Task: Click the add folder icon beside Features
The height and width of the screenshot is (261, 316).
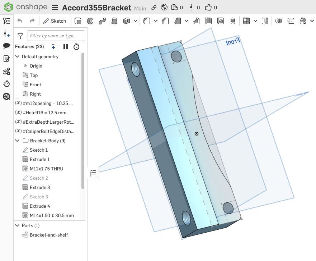Action: 55,47
